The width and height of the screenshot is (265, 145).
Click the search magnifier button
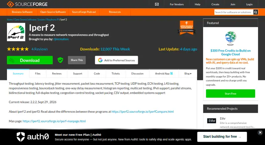(x=255, y=12)
